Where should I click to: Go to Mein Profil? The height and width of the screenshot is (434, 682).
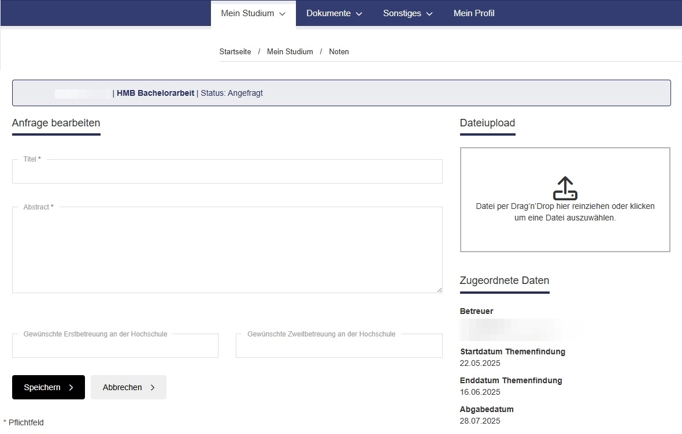[x=474, y=13]
